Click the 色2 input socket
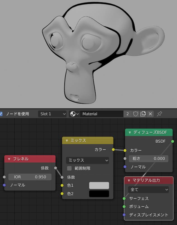 point(62,194)
